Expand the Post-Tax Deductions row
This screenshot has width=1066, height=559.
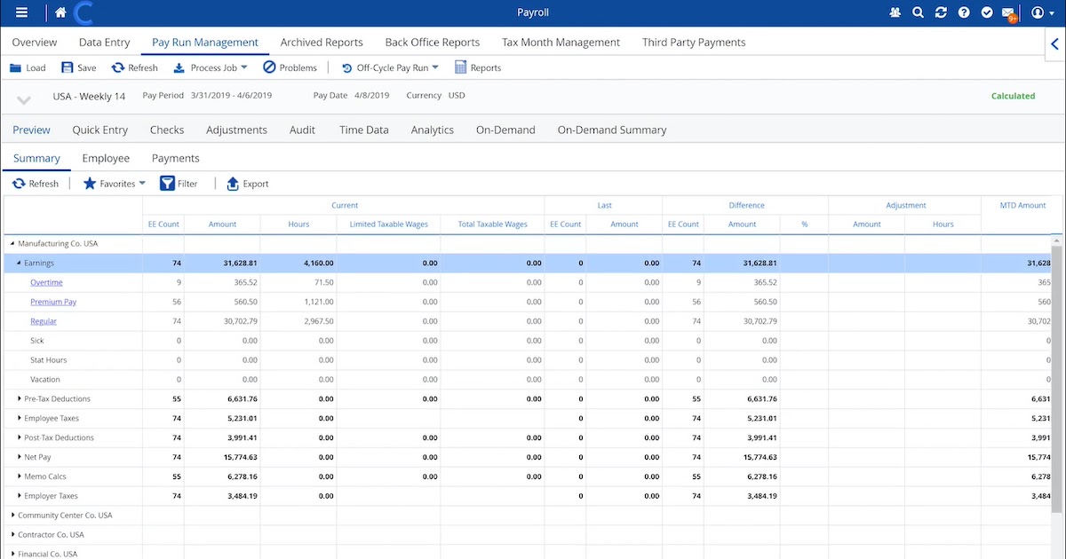tap(20, 437)
